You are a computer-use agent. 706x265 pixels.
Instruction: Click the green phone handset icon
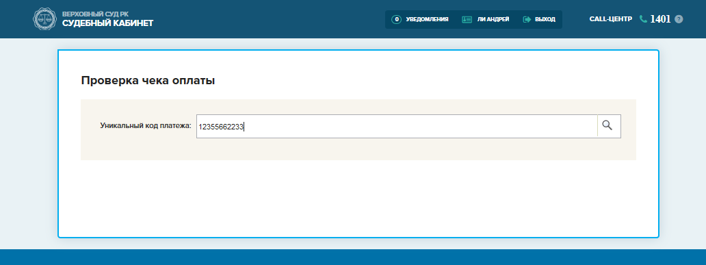click(x=643, y=19)
